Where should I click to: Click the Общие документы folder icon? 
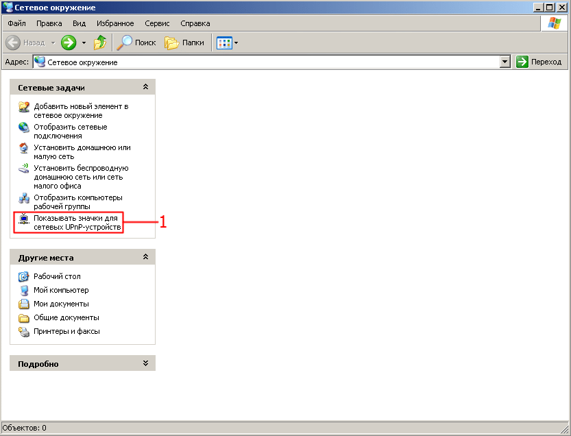[x=24, y=318]
